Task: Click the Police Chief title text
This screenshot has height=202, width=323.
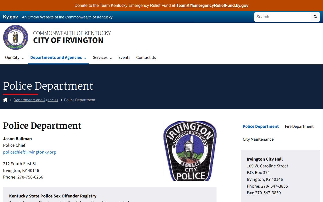Action: (x=14, y=145)
